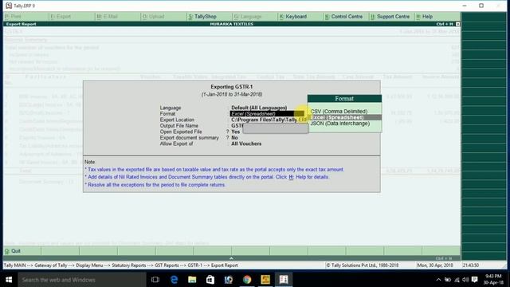Click Allow Export of All Vouchers value

(x=246, y=143)
